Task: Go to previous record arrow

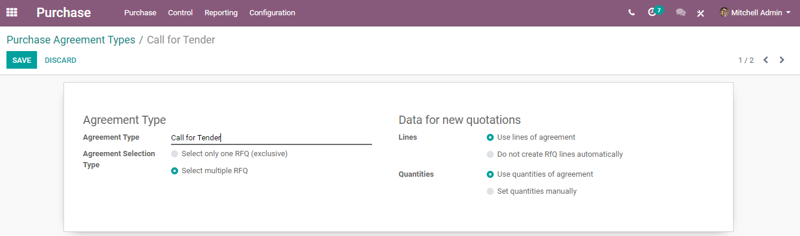Action: [x=766, y=60]
